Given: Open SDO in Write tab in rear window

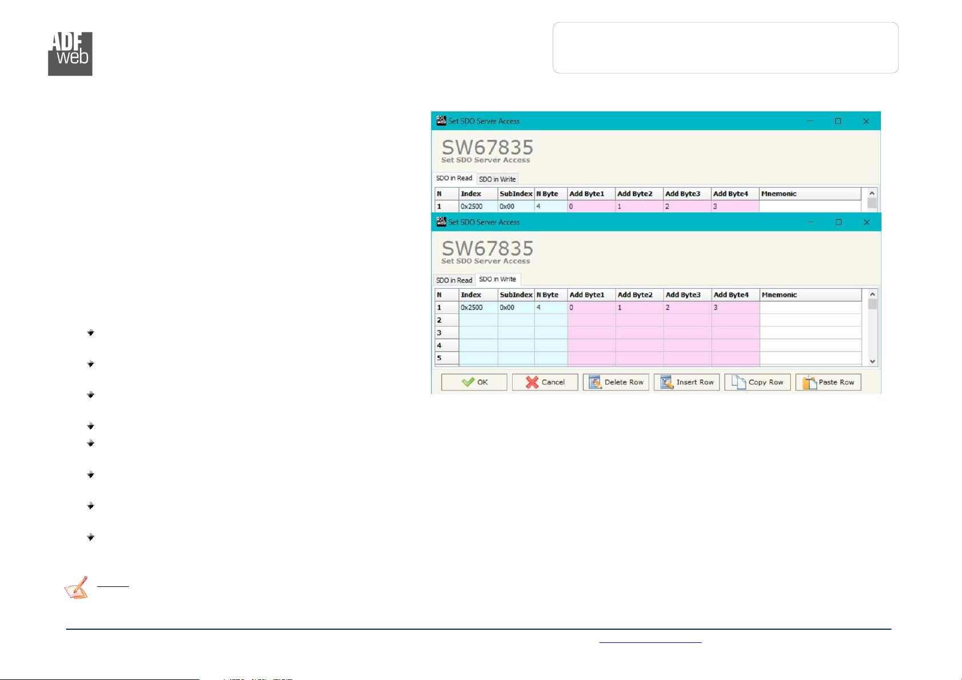Looking at the screenshot, I should coord(497,179).
